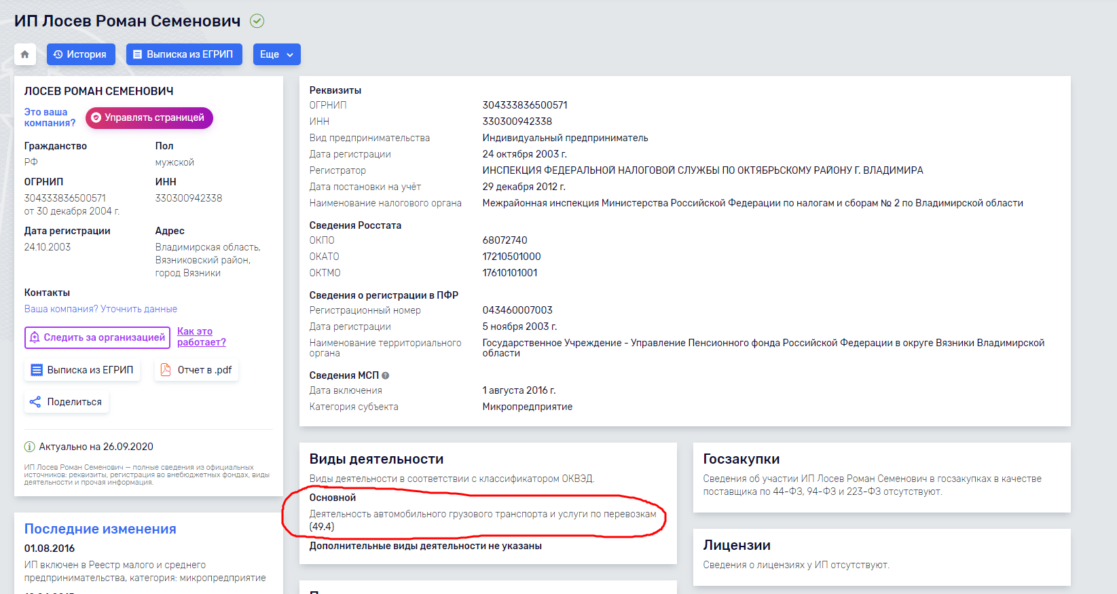Click the Лицензии heading
Viewport: 1117px width, 594px height.
point(737,545)
